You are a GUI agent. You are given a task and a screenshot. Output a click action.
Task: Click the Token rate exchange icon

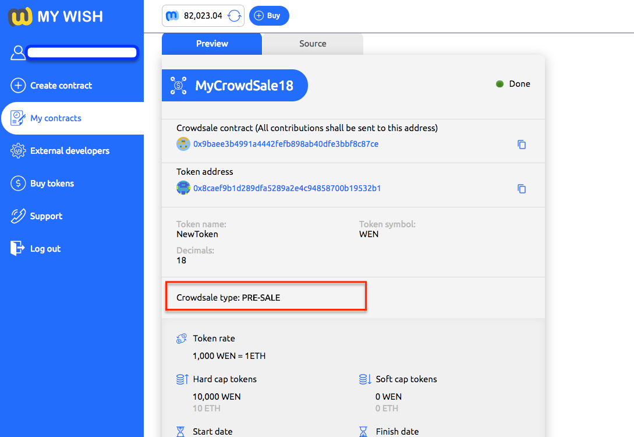pyautogui.click(x=182, y=339)
